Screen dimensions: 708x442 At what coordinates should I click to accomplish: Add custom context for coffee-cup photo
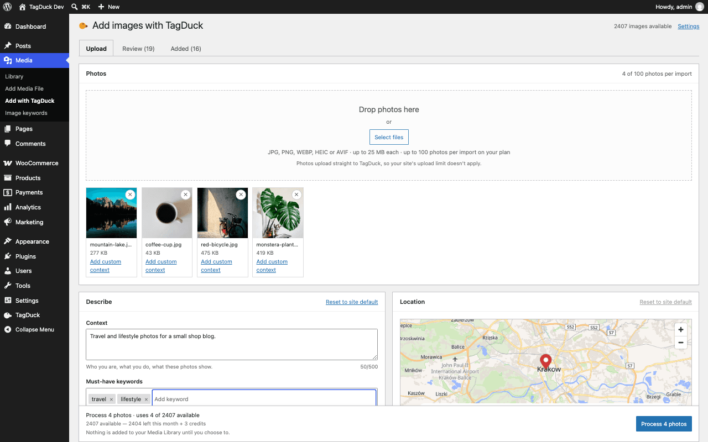coord(161,266)
